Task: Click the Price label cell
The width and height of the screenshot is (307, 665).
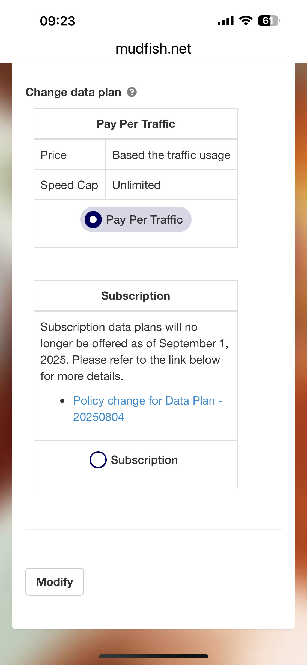Action: click(54, 155)
